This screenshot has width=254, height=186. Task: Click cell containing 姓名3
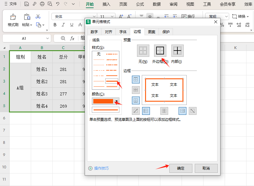(x=42, y=94)
